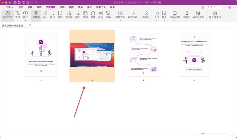Click the 删除 delete pages icon
Viewport: 237px width, 138px height.
point(52,15)
